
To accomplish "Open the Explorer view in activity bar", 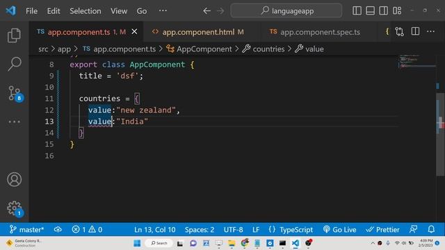I will coord(14,35).
